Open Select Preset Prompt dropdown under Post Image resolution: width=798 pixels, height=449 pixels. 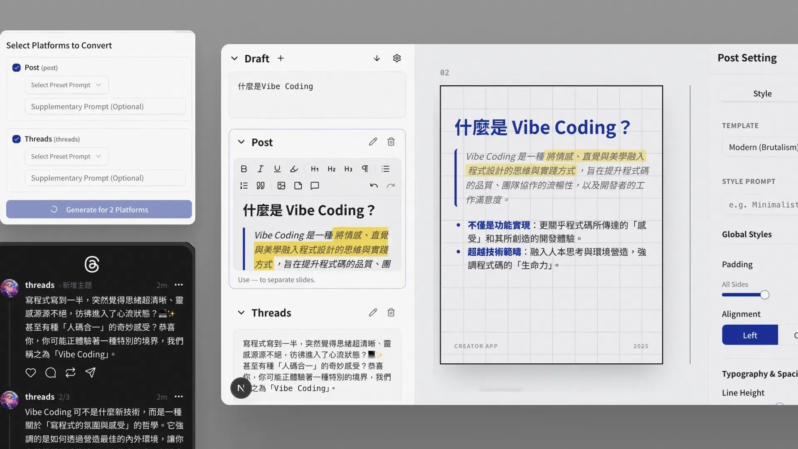(66, 85)
